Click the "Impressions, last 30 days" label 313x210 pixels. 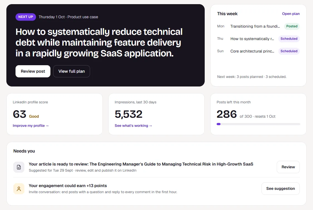pyautogui.click(x=135, y=102)
